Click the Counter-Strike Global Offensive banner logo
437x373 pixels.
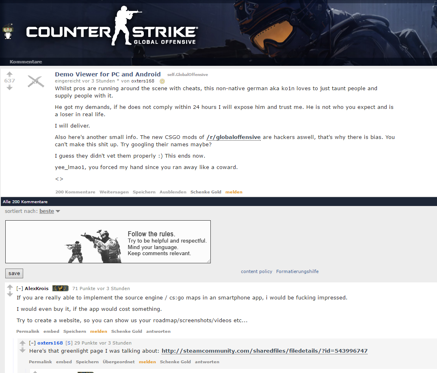click(x=111, y=26)
